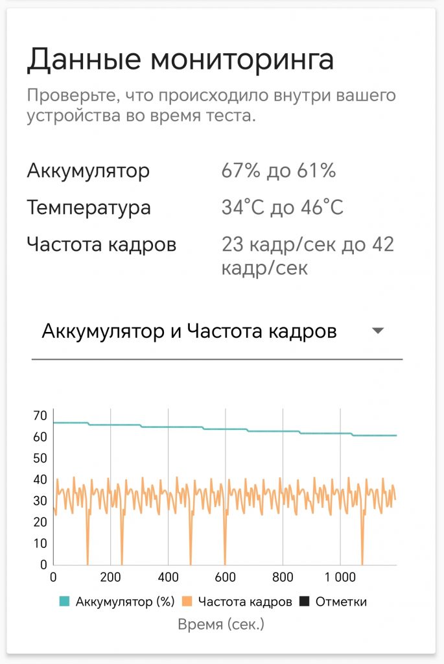Click the 67% до 61% battery value
This screenshot has width=444, height=664.
click(x=279, y=171)
